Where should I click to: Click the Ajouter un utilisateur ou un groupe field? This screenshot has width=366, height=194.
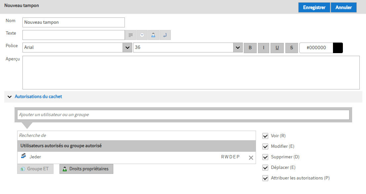tap(183, 115)
